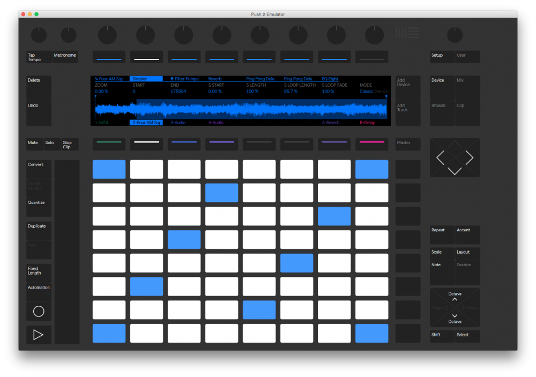Switch to Session mode
The image size is (536, 377).
[x=467, y=273]
